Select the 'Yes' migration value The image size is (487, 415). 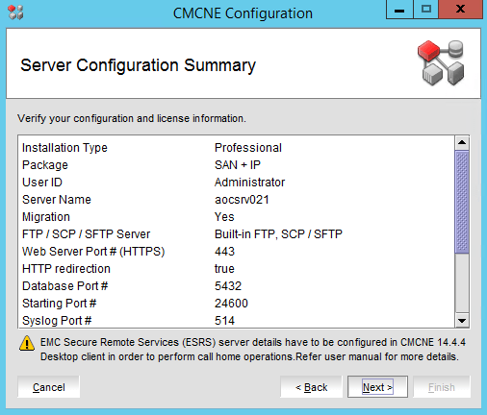click(224, 217)
